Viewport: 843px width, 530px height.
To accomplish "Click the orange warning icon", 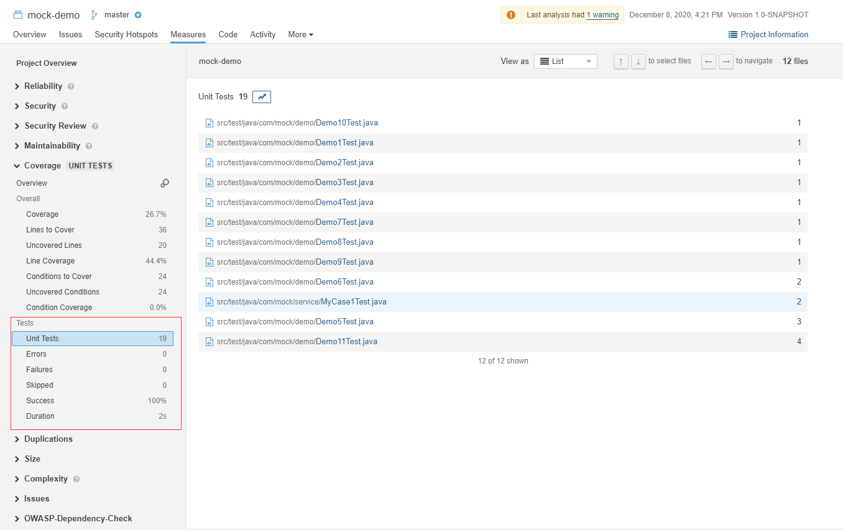I will click(511, 15).
